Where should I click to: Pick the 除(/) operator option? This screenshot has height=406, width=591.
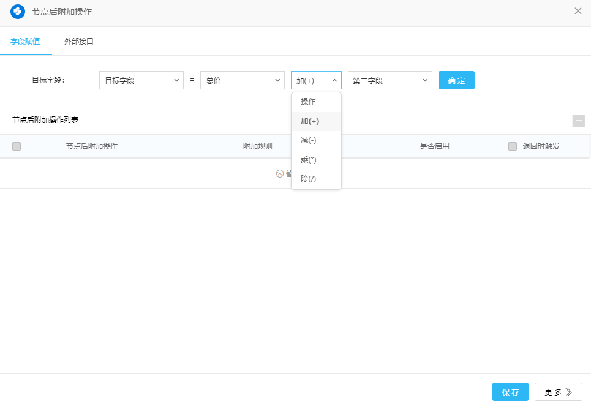[309, 179]
